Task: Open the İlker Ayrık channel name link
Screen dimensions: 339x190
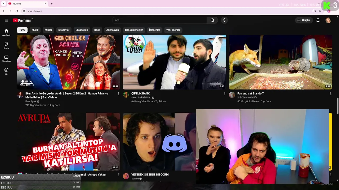Action: (31, 101)
